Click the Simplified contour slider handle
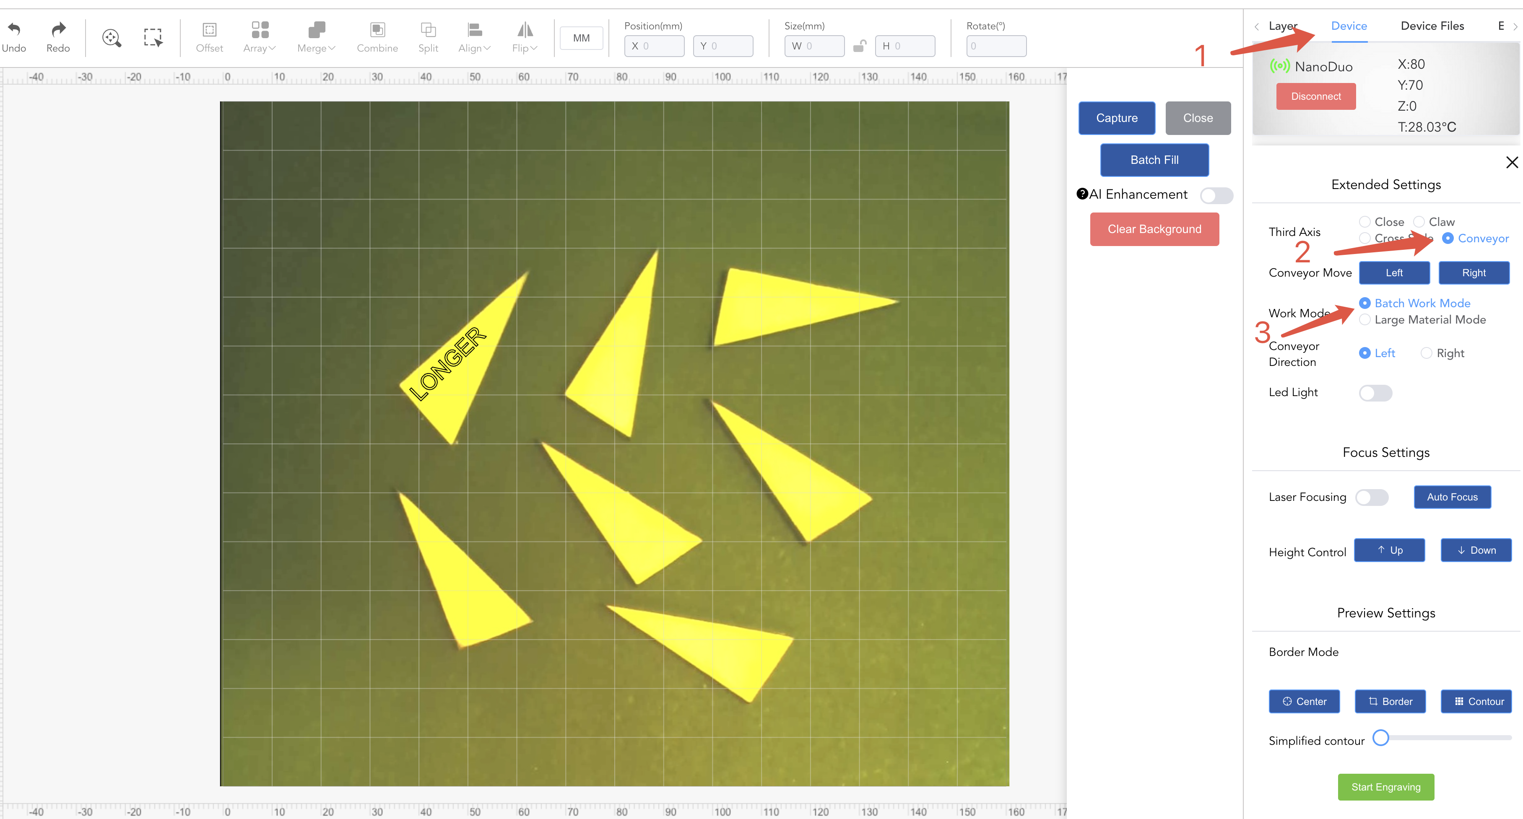1523x819 pixels. pyautogui.click(x=1380, y=738)
